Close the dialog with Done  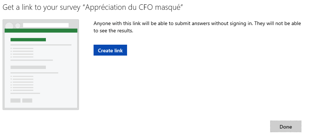[286, 126]
